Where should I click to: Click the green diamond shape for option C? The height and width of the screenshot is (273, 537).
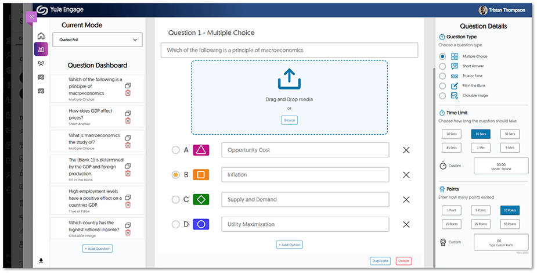coord(200,200)
